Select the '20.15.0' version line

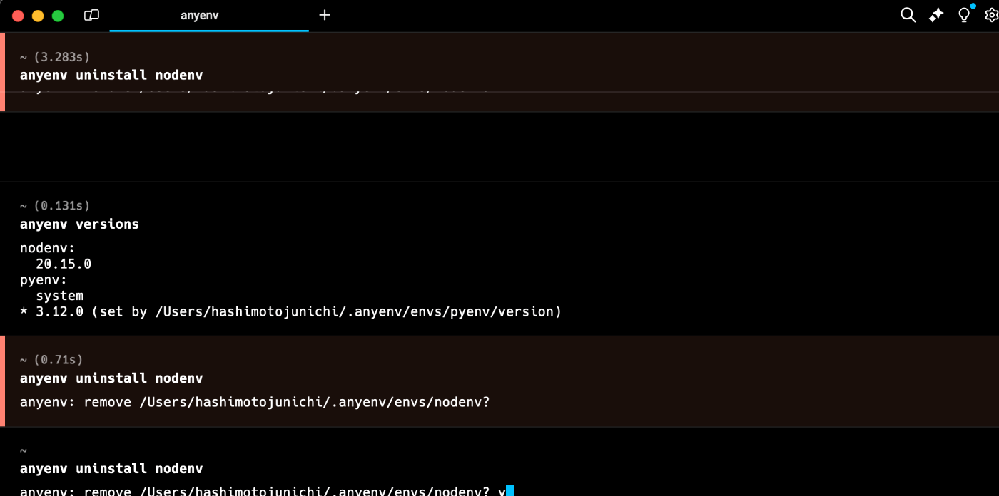[64, 264]
